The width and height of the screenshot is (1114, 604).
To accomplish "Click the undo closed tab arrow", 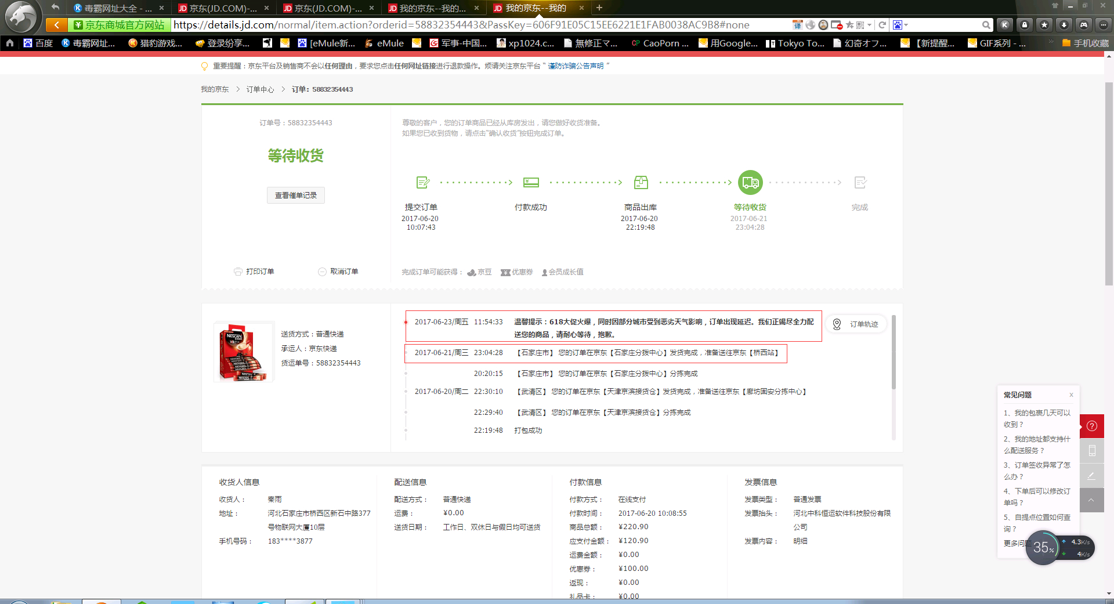I will [55, 8].
